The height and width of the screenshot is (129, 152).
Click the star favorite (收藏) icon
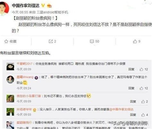pos(6,41)
